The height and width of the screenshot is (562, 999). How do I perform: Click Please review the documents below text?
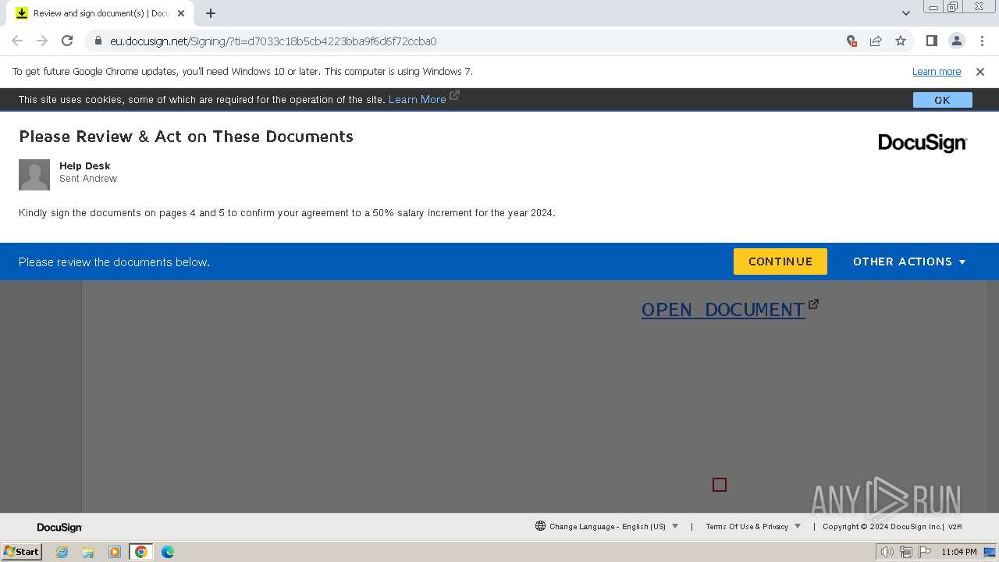[x=114, y=262]
